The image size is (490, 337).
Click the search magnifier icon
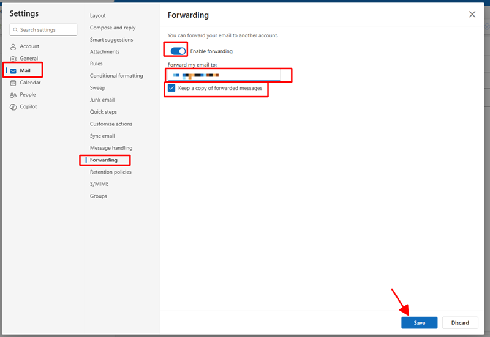click(15, 30)
